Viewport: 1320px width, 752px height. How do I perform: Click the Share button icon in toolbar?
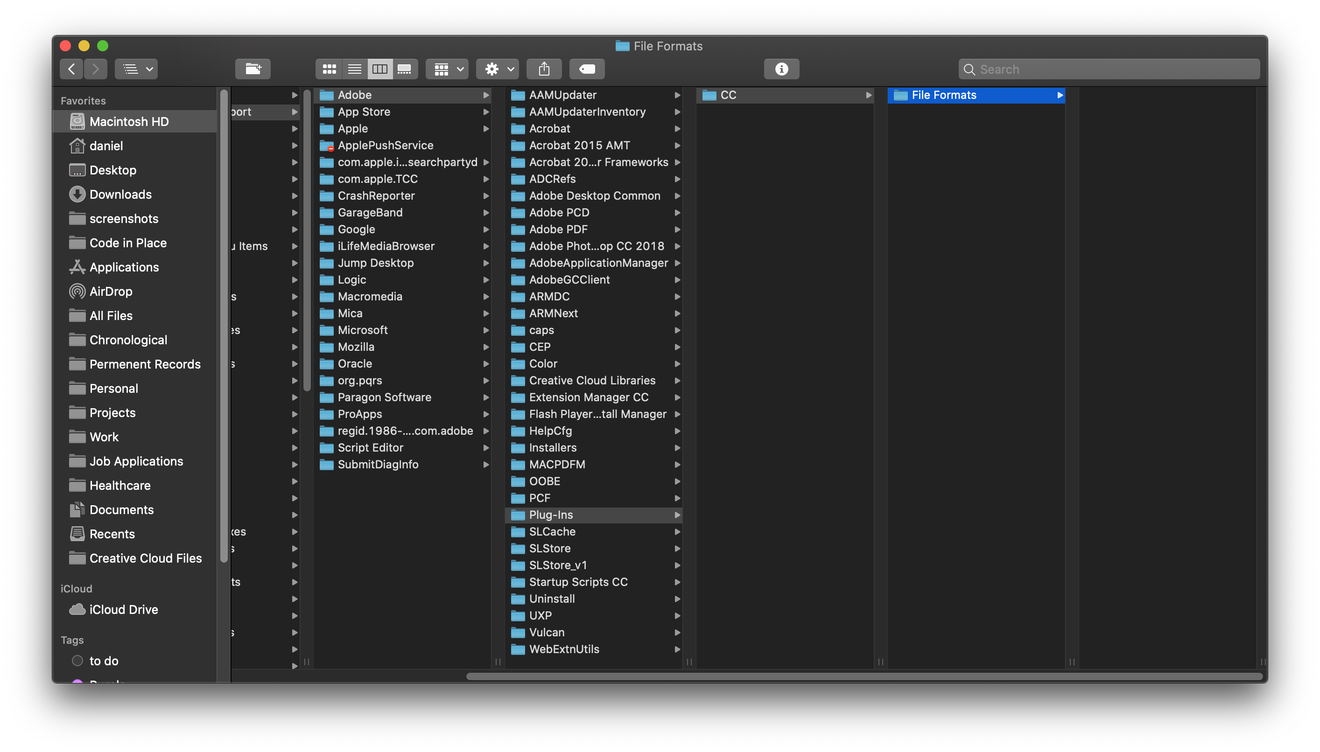click(x=544, y=68)
